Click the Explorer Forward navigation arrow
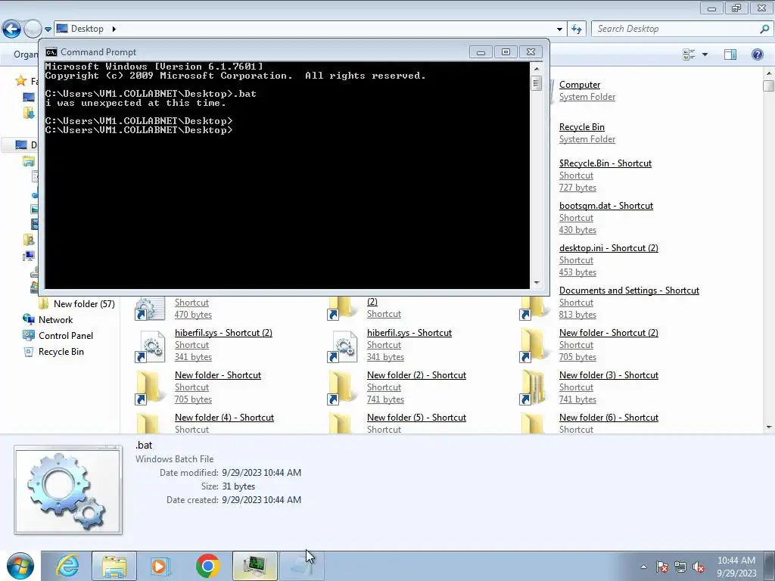Viewport: 775px width, 581px height. 33,30
